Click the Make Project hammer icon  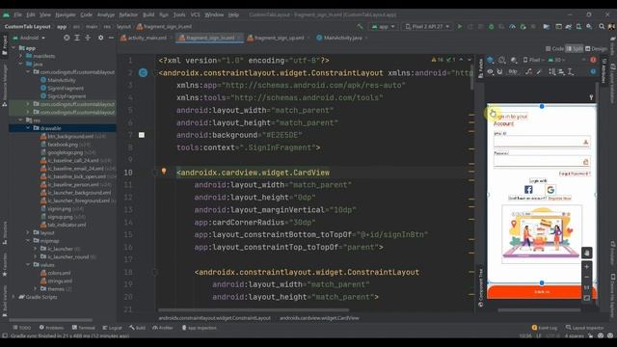[360, 26]
